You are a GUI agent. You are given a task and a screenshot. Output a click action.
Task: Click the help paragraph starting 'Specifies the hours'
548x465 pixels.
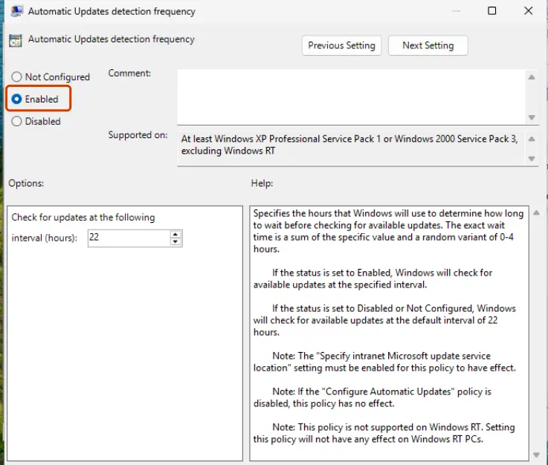tap(388, 231)
